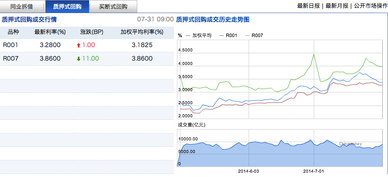Click the red up arrow in R001 row

point(79,45)
